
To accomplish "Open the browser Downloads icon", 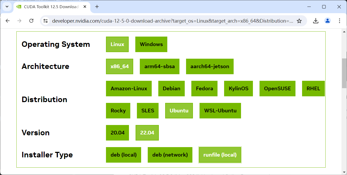I will coord(316,21).
